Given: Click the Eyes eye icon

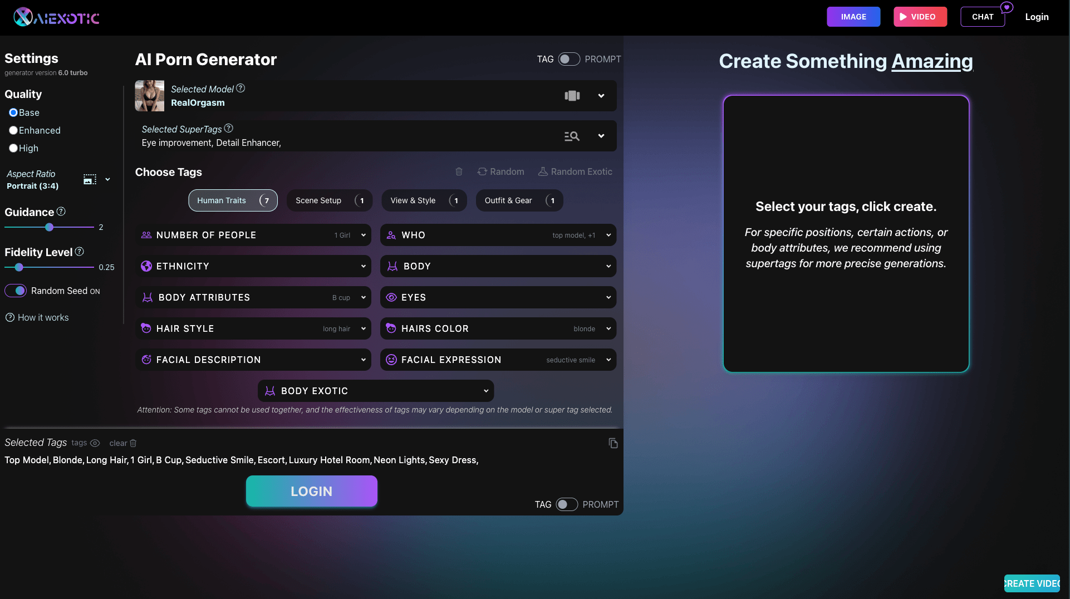Looking at the screenshot, I should (x=391, y=297).
